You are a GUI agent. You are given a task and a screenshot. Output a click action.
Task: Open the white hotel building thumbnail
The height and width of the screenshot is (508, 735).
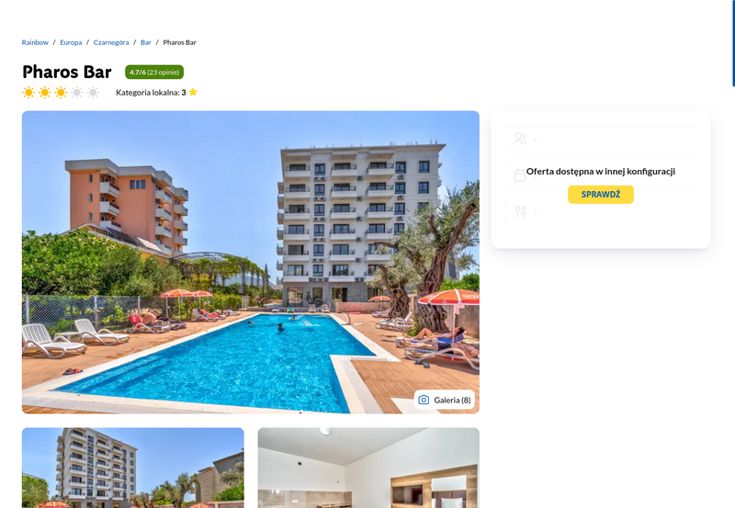coord(132,468)
